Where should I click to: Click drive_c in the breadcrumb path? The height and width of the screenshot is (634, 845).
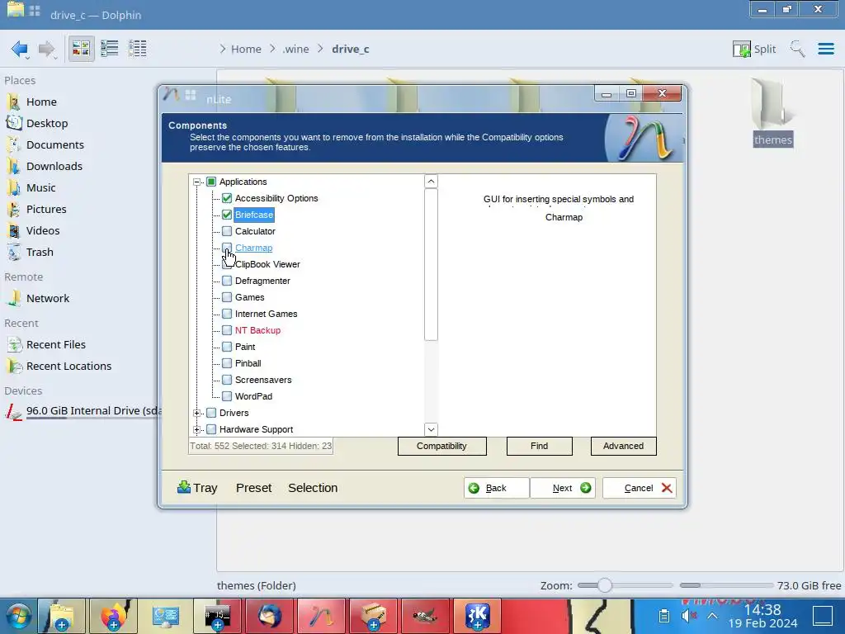[x=350, y=49]
